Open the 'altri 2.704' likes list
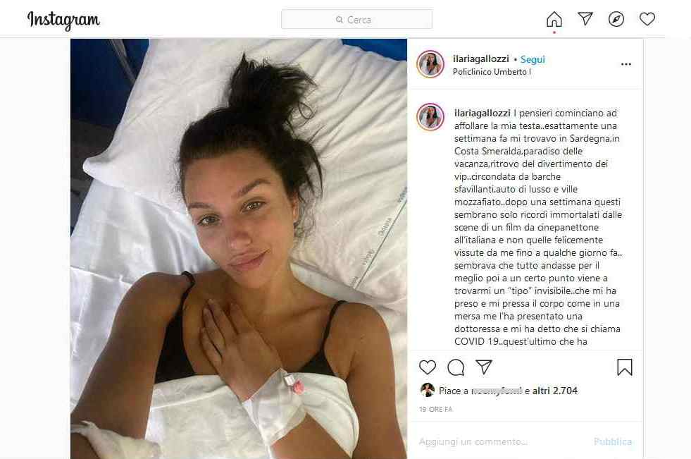The width and height of the screenshot is (691, 459). pos(555,391)
